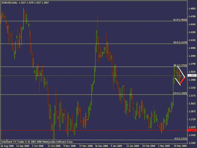This screenshot has height=148, width=197.
Task: Click the 1.3025 price scale label
Action: pos(192,104)
